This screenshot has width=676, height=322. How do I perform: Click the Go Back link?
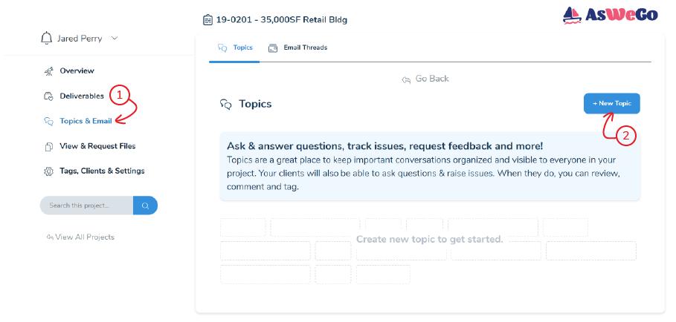click(x=425, y=79)
